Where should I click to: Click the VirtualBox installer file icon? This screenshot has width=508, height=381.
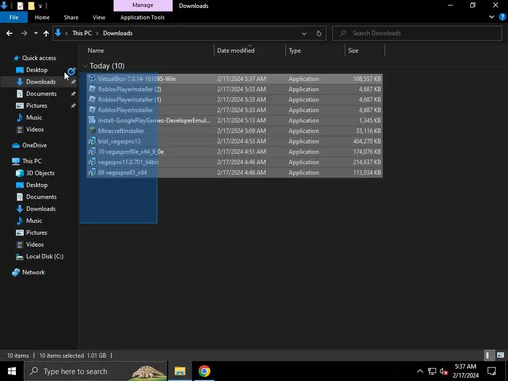coord(92,78)
